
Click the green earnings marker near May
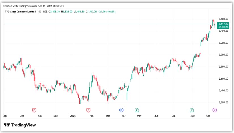point(137,110)
